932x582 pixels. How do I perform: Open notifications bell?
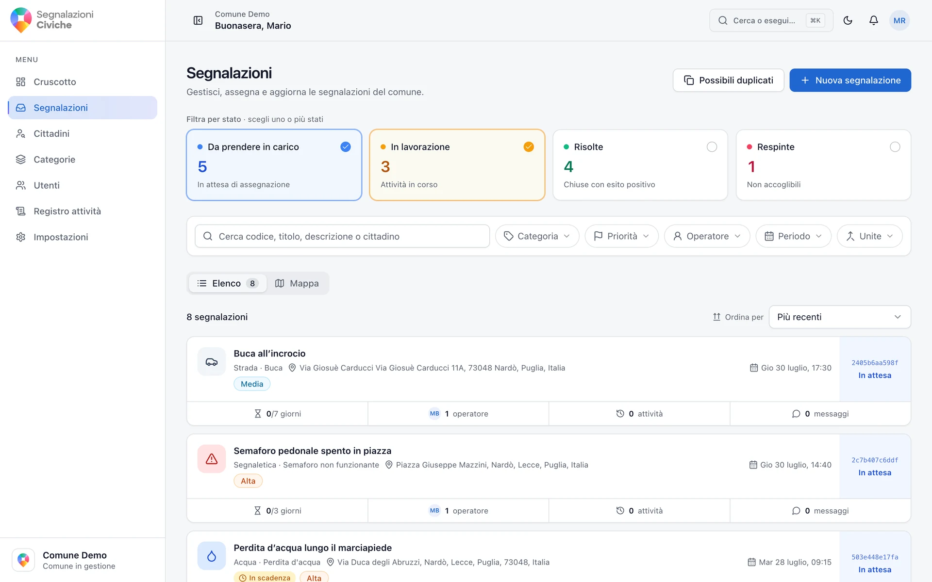tap(874, 20)
